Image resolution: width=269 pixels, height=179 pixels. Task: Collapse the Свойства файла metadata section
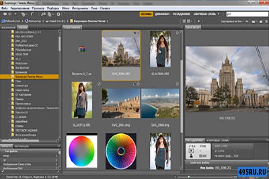187,162
